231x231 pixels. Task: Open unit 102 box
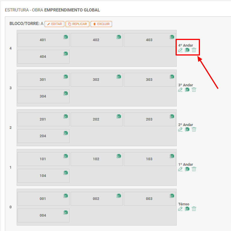pos(96,159)
